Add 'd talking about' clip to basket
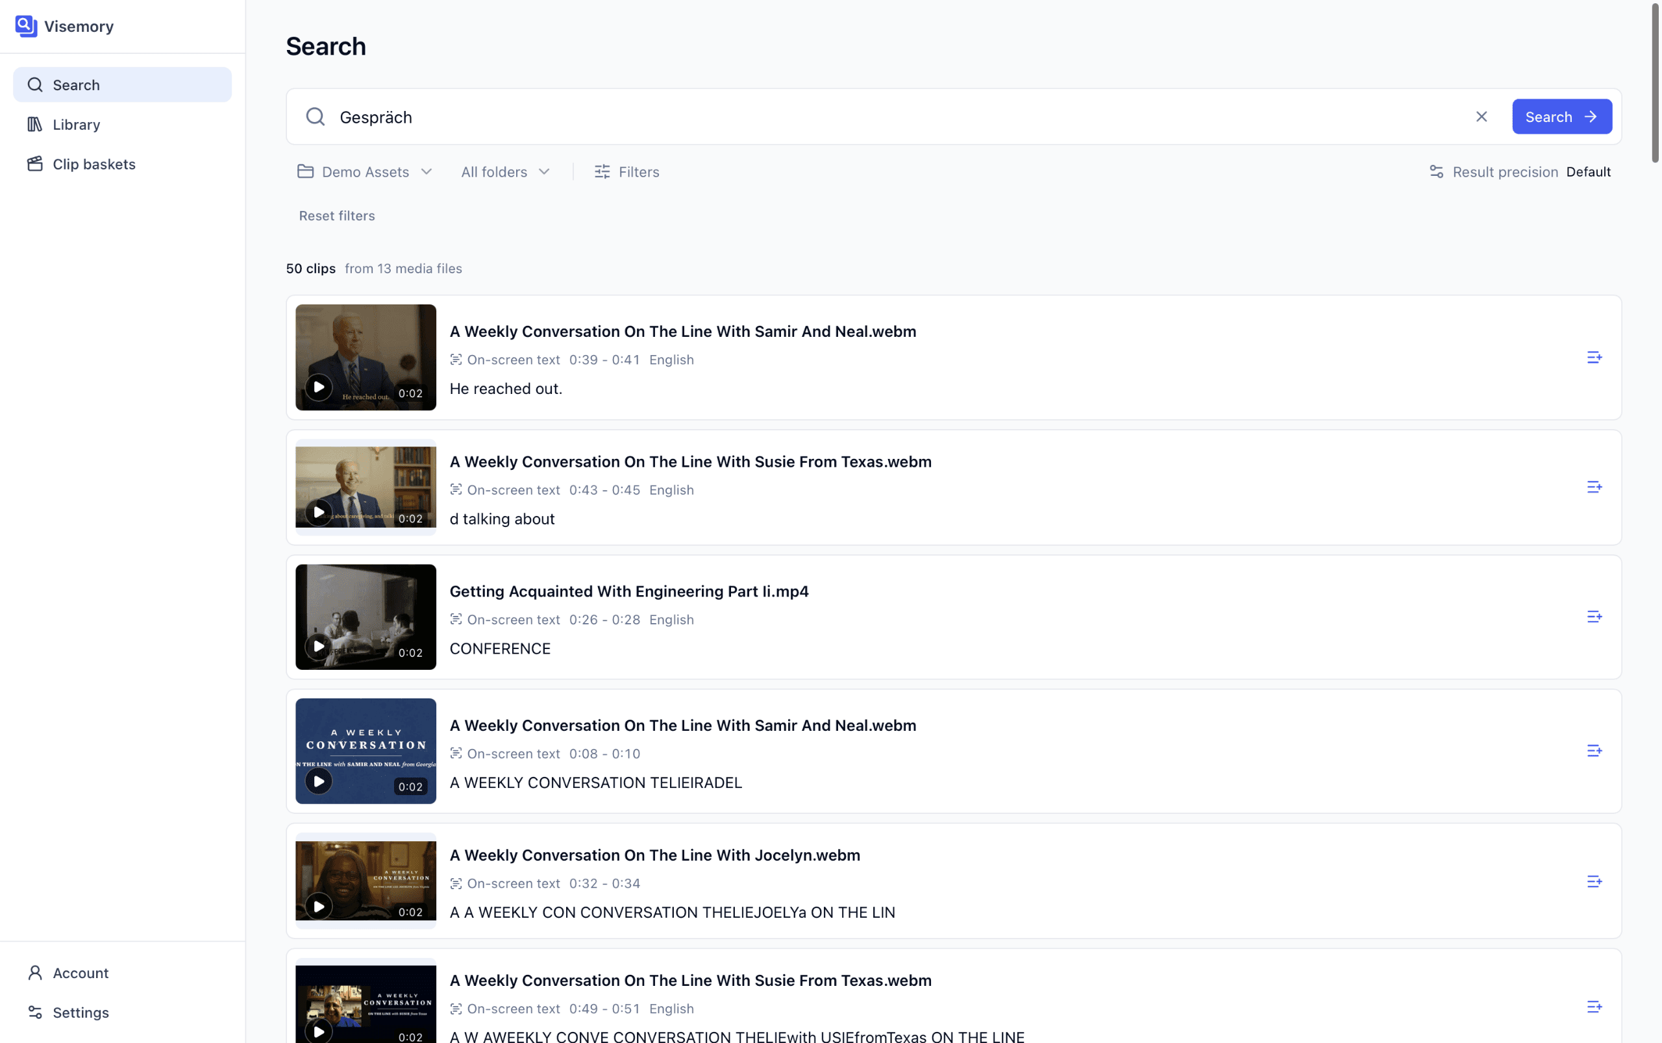Viewport: 1662px width, 1043px height. pos(1594,487)
